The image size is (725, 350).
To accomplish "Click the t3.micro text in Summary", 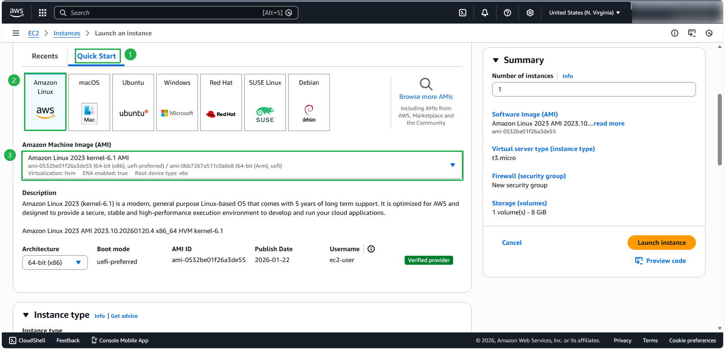I will point(504,158).
